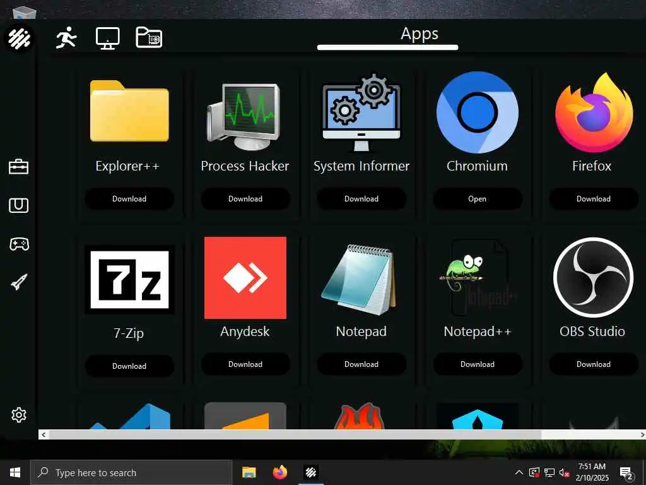Screen dimensions: 646x485
Task: Show hidden system tray icons
Action: point(519,472)
